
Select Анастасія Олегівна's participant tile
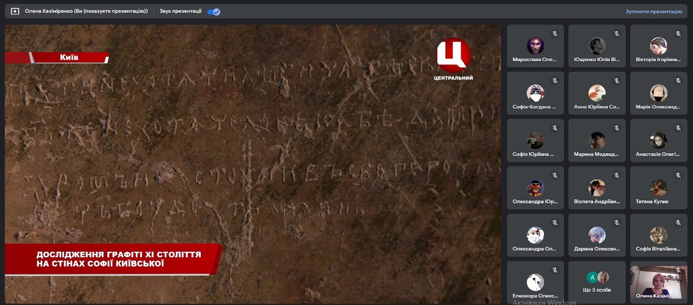[659, 141]
